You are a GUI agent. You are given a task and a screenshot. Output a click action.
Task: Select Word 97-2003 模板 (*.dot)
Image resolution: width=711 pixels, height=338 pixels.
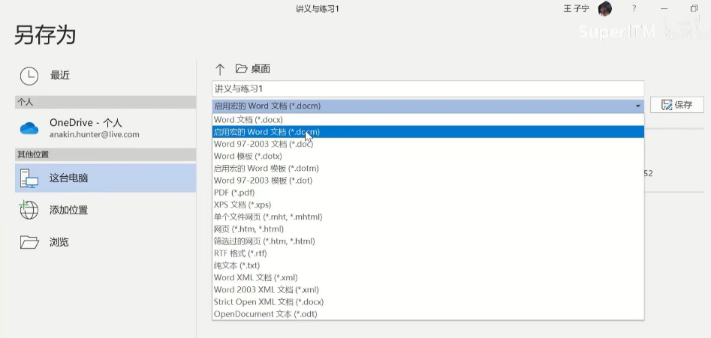tap(428, 181)
